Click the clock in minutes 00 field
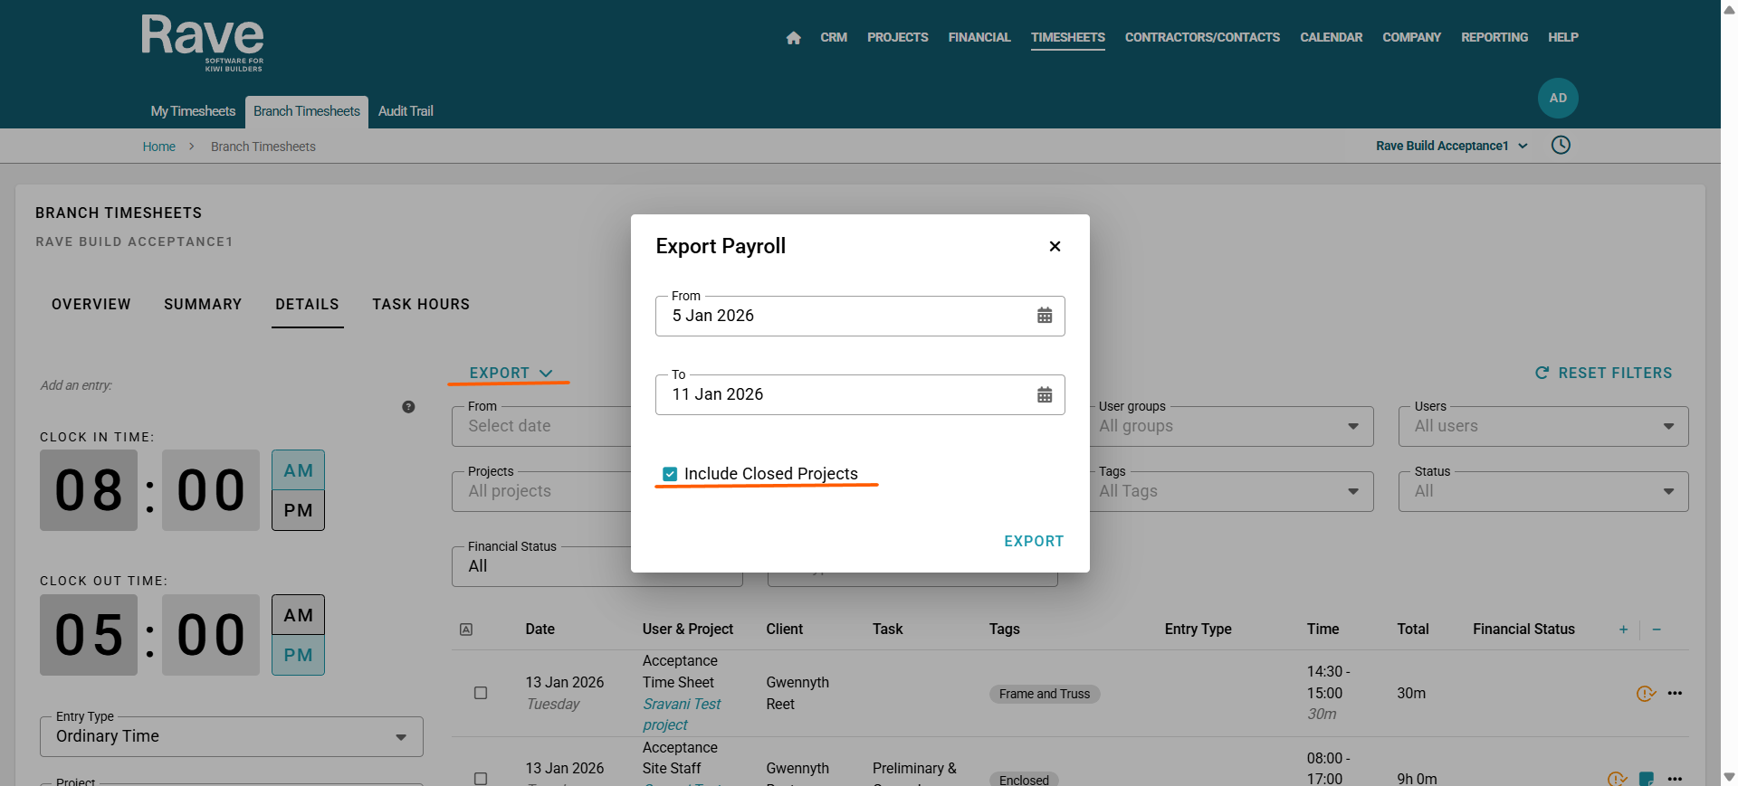The image size is (1738, 786). click(211, 490)
